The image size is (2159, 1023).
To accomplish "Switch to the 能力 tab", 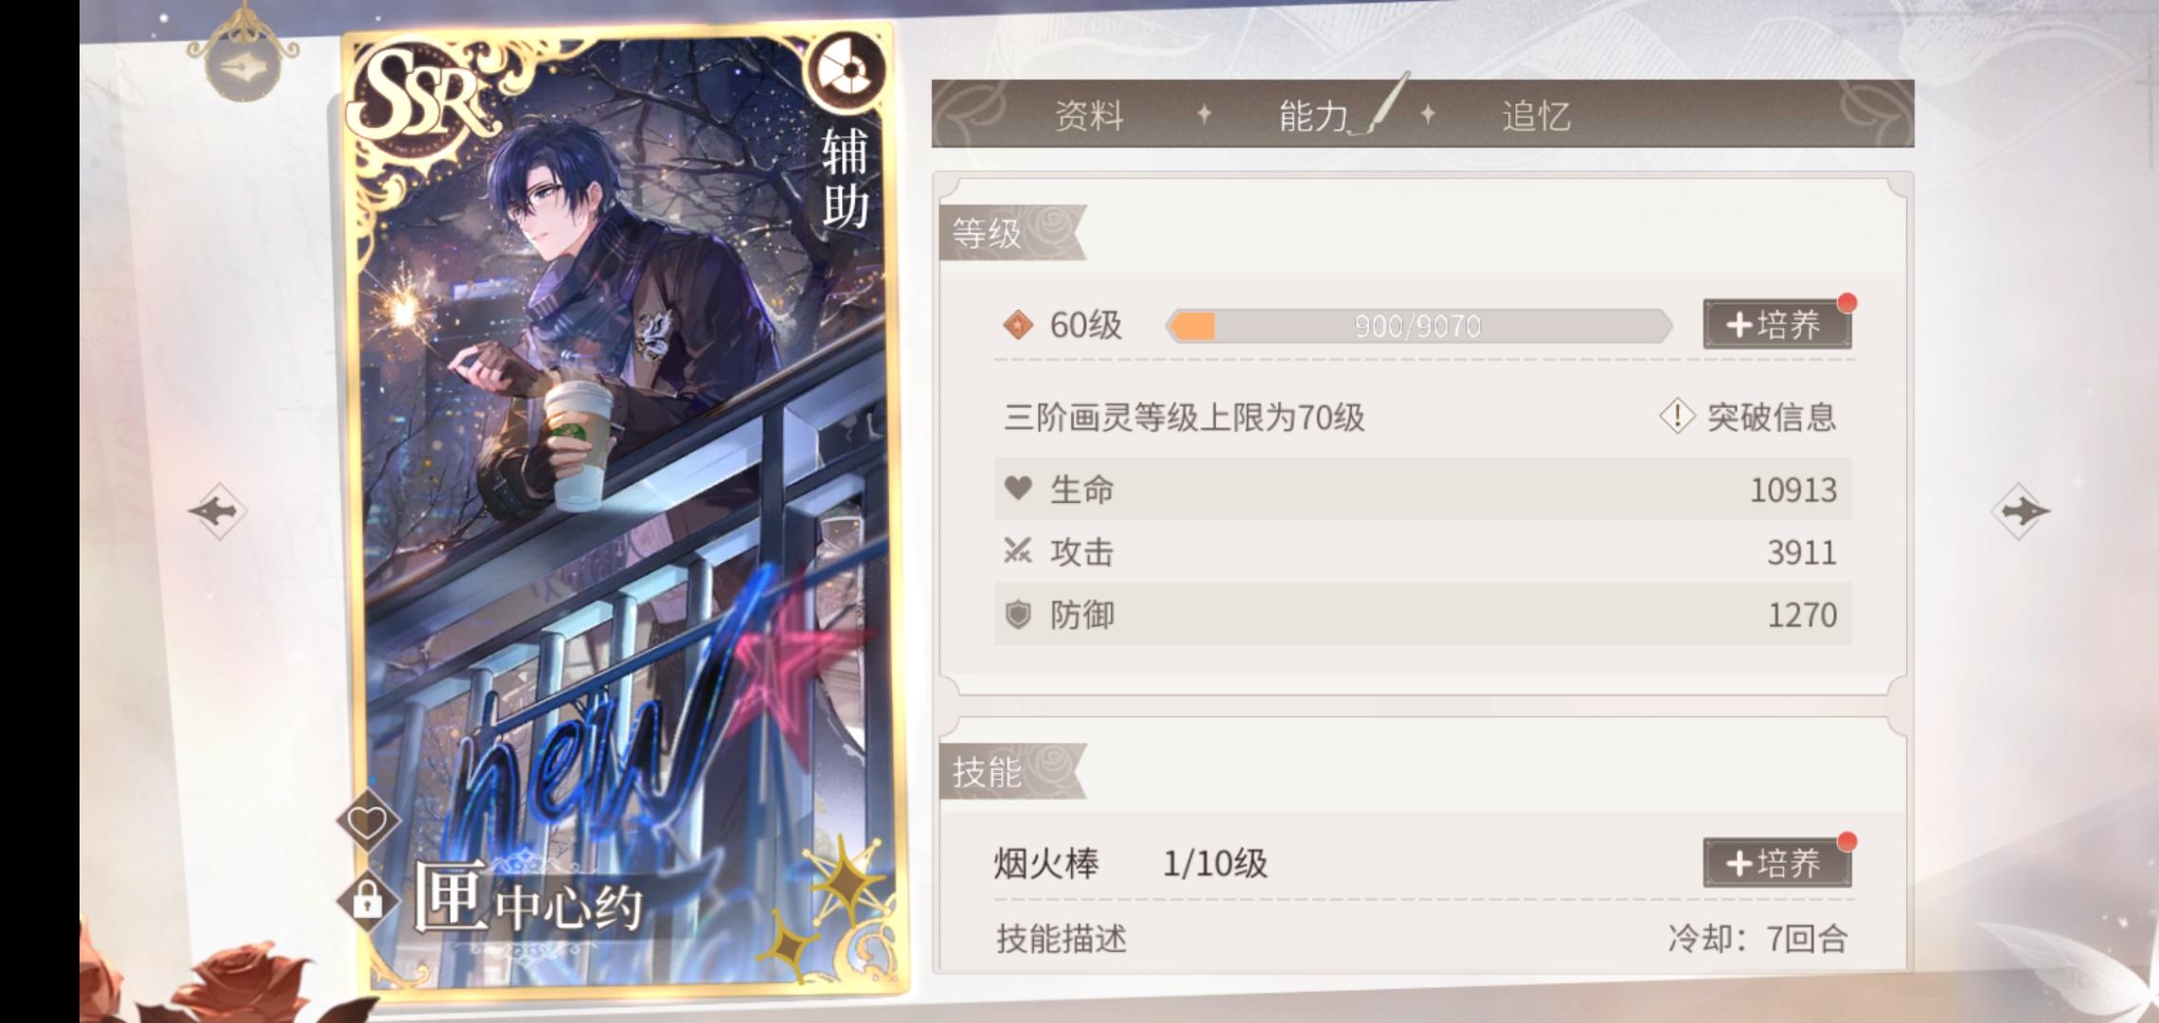I will [x=1312, y=116].
